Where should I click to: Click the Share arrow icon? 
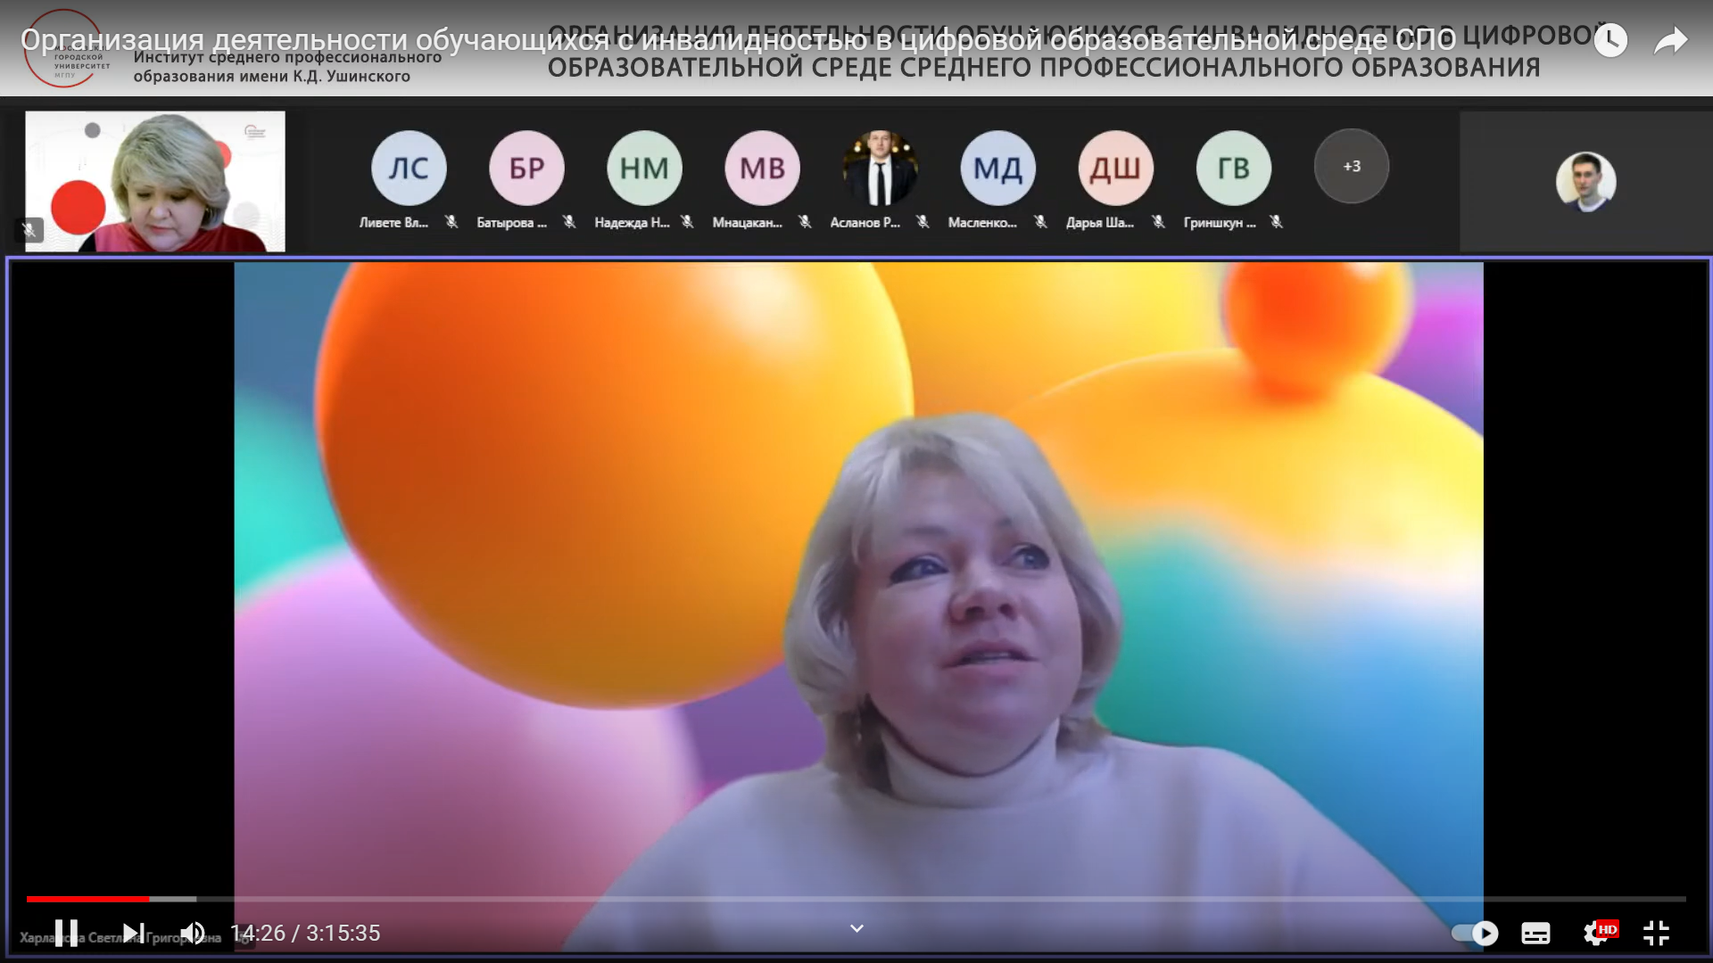point(1670,40)
